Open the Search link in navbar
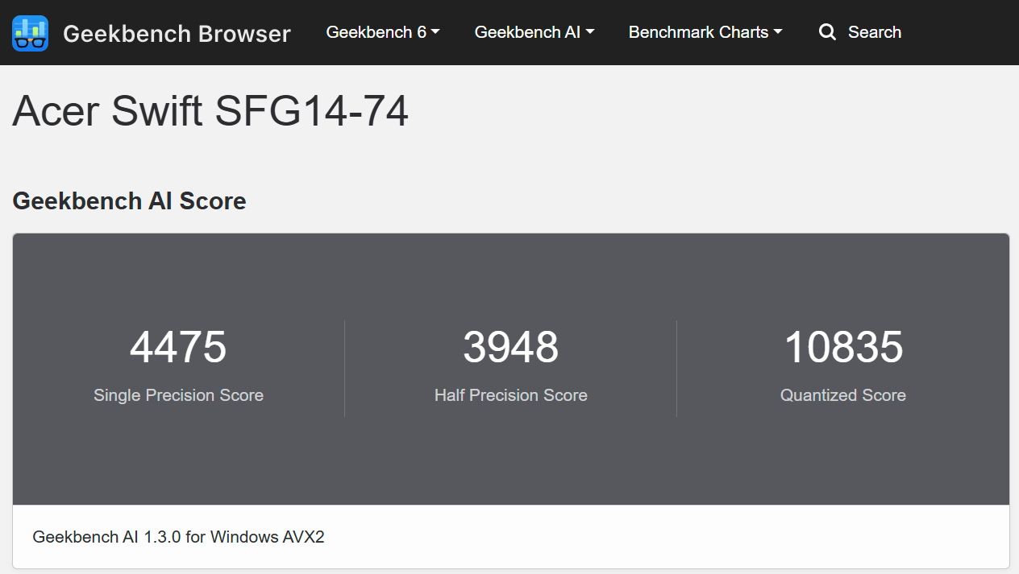The width and height of the screenshot is (1019, 574). [x=875, y=32]
